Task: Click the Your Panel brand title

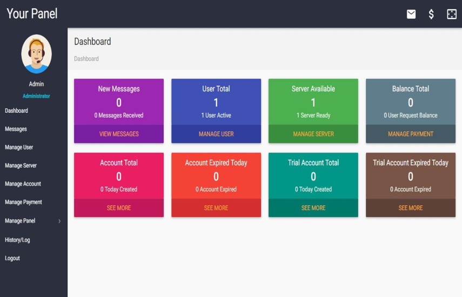Action: 32,13
